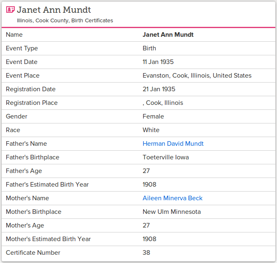Click the Race value White
Image resolution: width=277 pixels, height=263 pixels.
151,130
